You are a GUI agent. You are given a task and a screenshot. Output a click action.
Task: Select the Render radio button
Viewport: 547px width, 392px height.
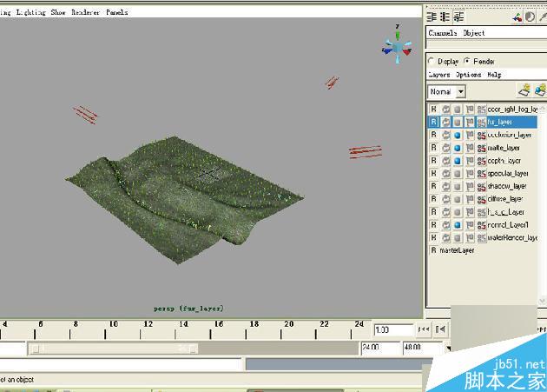[467, 61]
